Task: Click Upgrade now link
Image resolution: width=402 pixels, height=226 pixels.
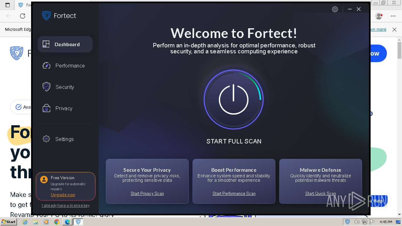Action: click(63, 195)
